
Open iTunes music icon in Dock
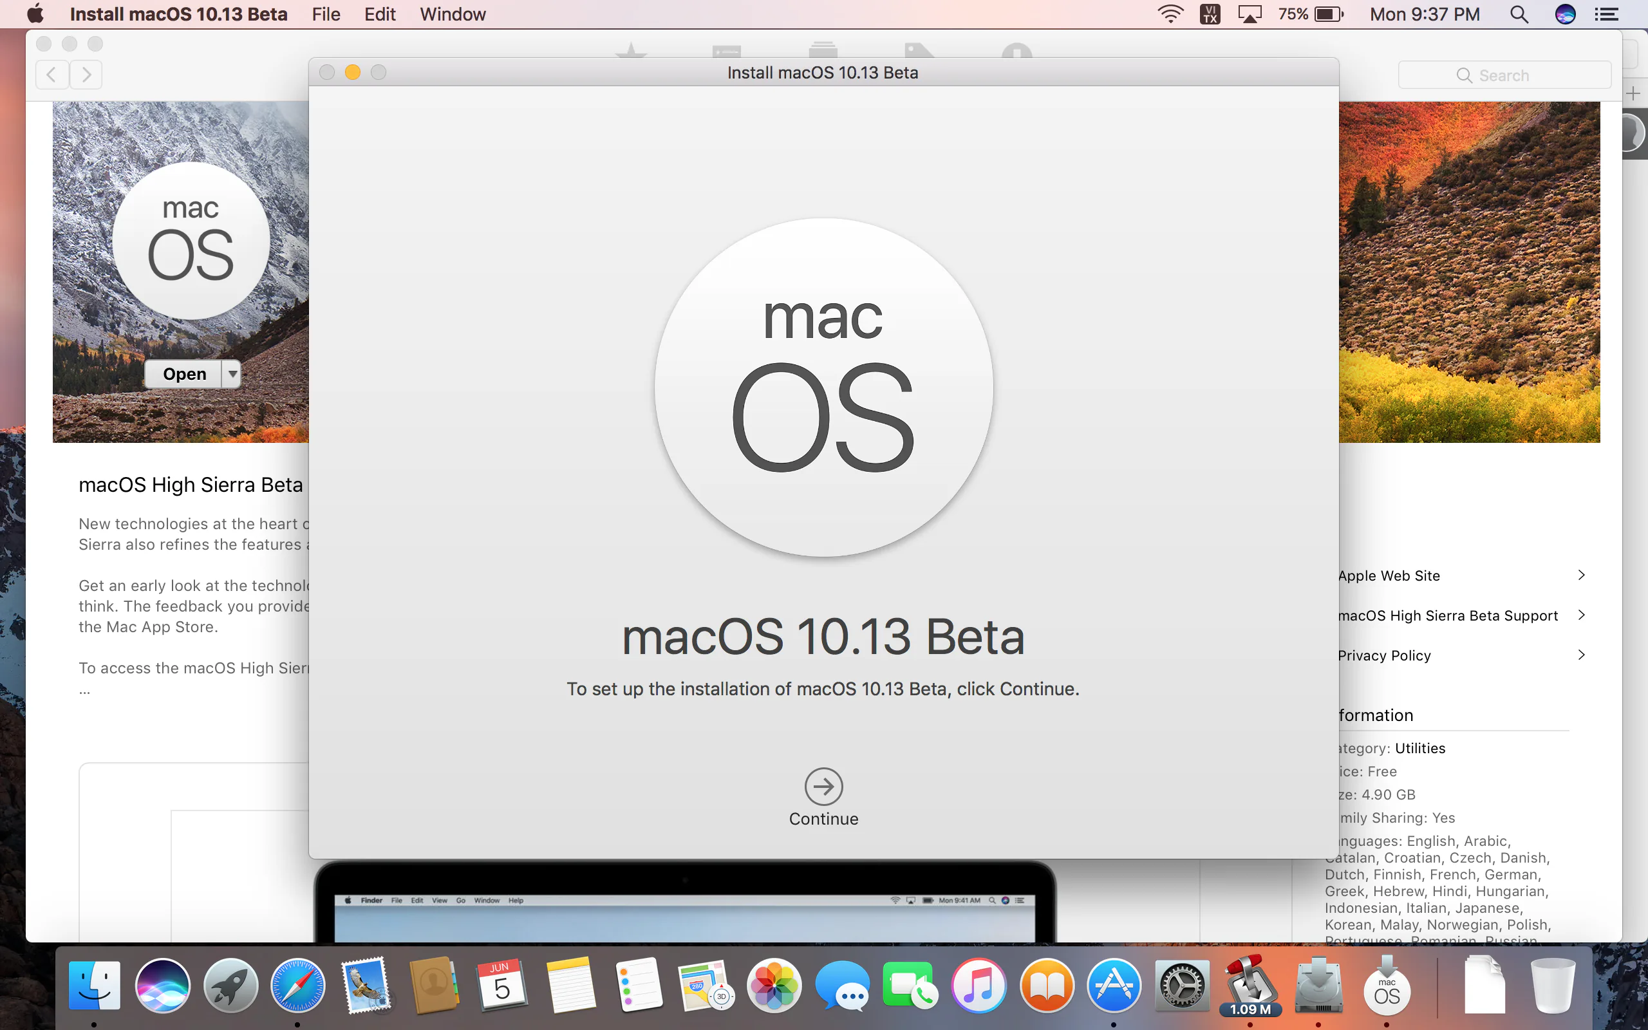point(979,985)
